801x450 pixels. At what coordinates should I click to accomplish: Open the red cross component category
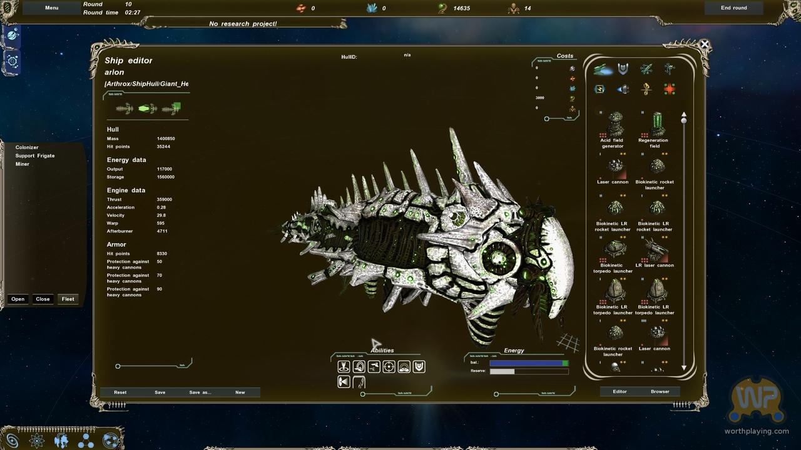point(670,89)
